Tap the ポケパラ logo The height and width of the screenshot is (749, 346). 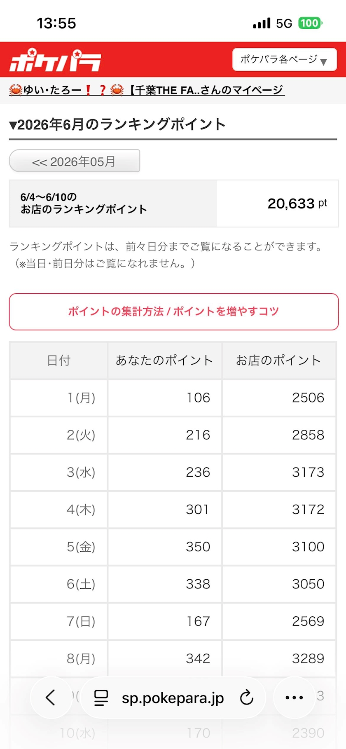point(55,61)
